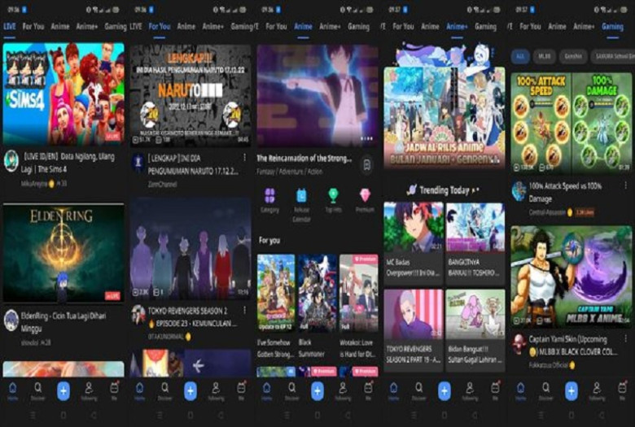The width and height of the screenshot is (635, 427).
Task: Open I've Somehow Gotten Strong... anime poster
Action: (x=276, y=294)
